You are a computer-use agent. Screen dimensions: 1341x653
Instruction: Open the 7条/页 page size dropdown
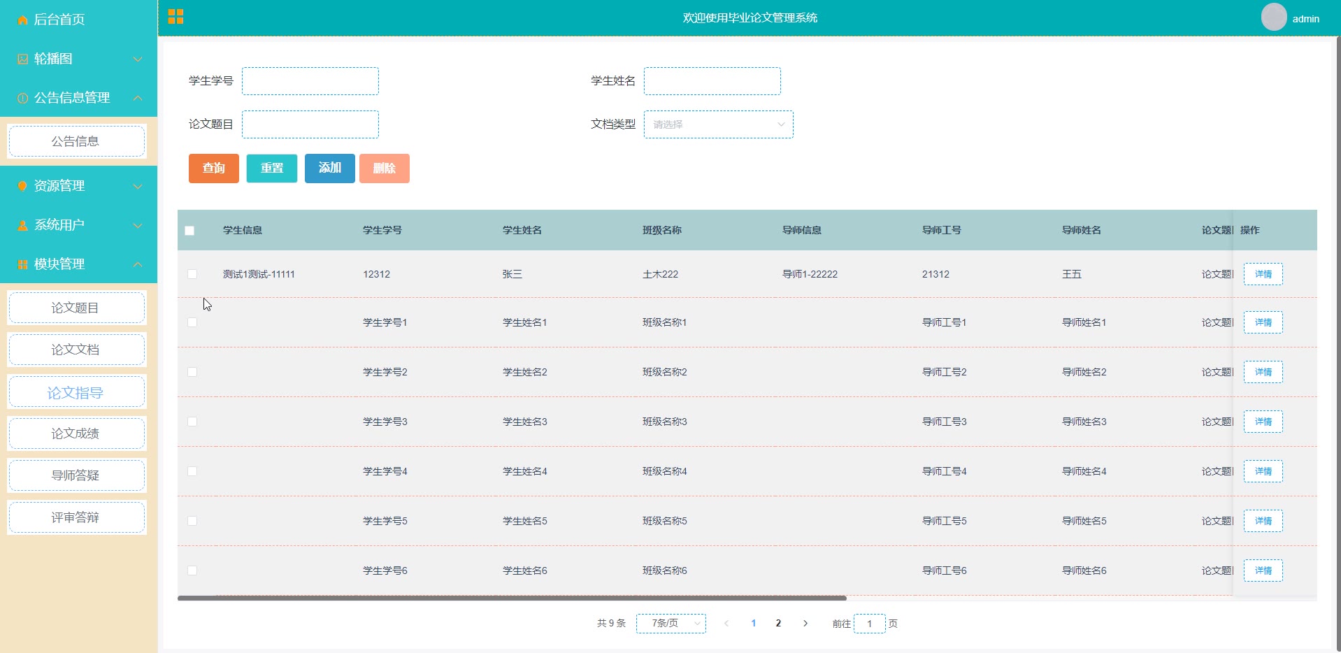tap(670, 623)
